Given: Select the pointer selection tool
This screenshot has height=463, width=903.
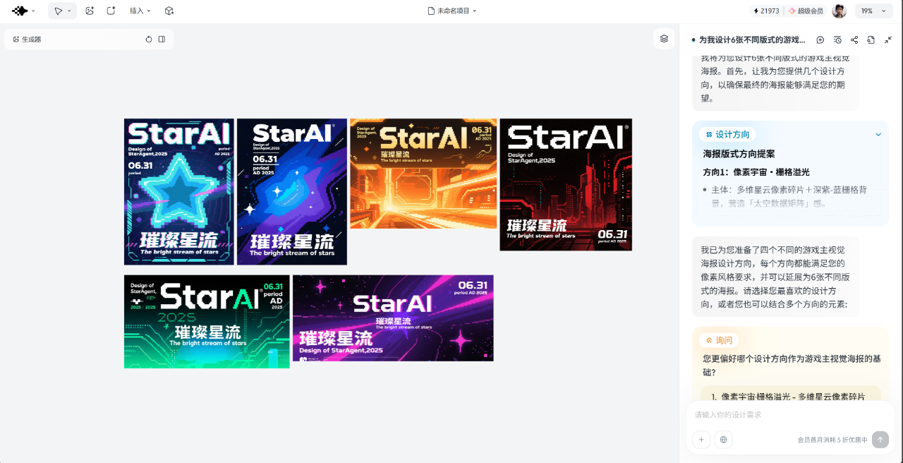Looking at the screenshot, I should 58,11.
